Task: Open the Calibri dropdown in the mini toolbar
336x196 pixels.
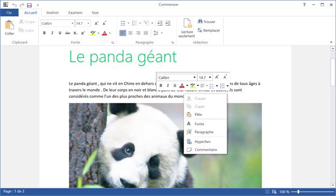Action: point(194,77)
